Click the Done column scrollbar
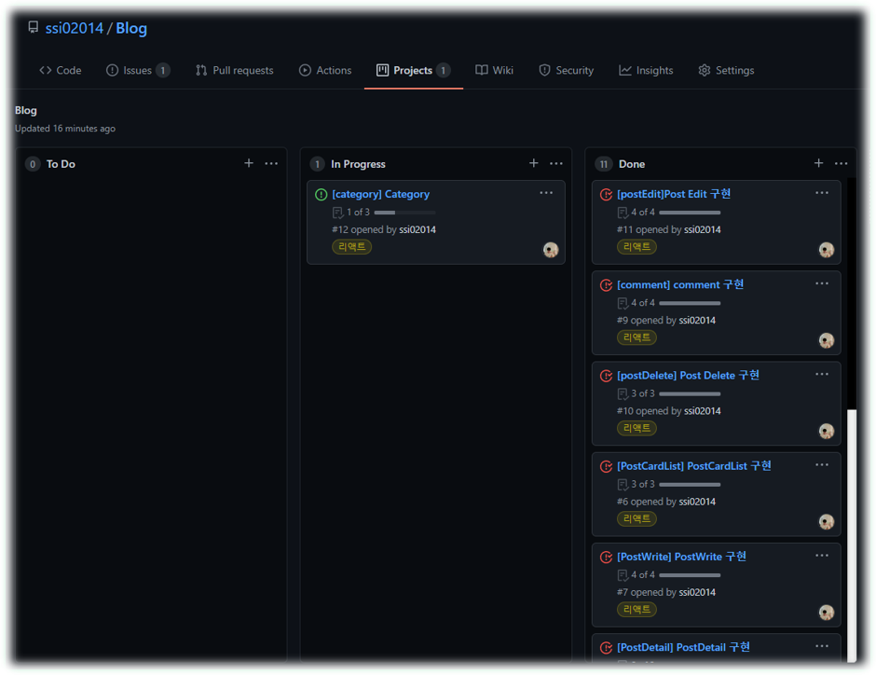Image resolution: width=876 pixels, height=675 pixels. point(852,535)
